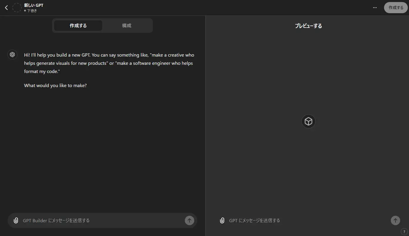This screenshot has height=236, width=409.
Task: Click the "Hi! I'll help you build" message
Action: click(109, 63)
